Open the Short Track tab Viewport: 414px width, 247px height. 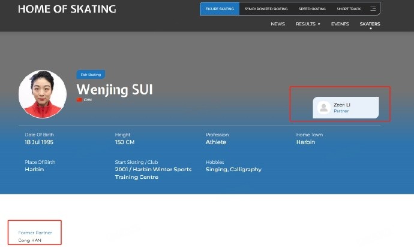[349, 9]
